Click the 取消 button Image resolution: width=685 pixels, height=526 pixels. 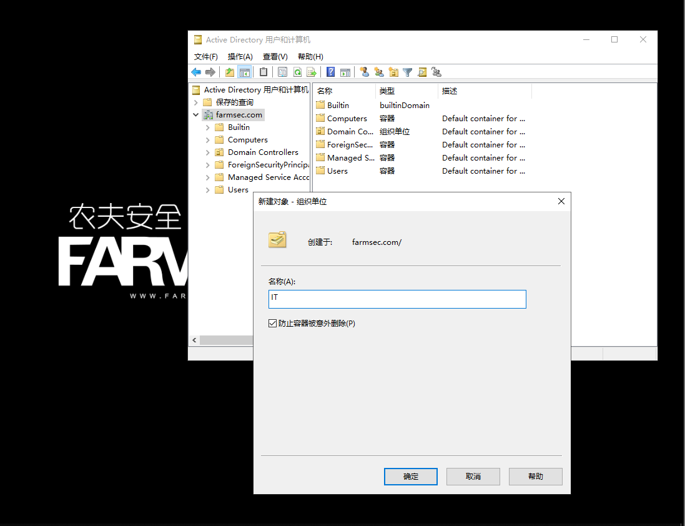pyautogui.click(x=473, y=477)
